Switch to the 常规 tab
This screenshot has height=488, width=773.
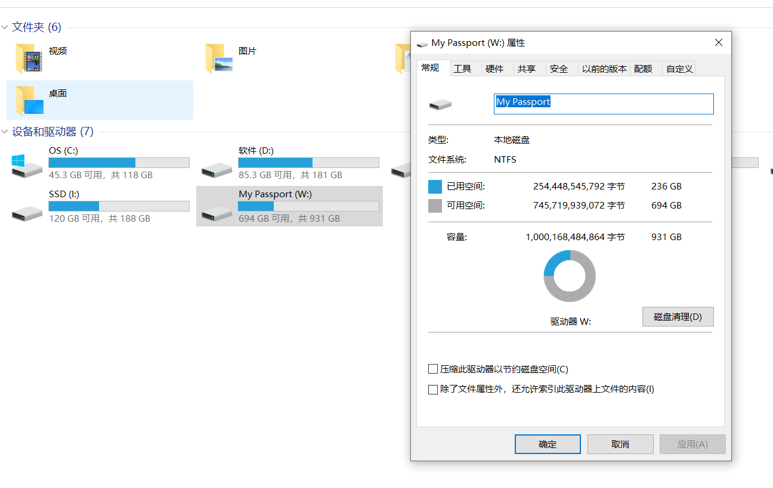[x=431, y=68]
